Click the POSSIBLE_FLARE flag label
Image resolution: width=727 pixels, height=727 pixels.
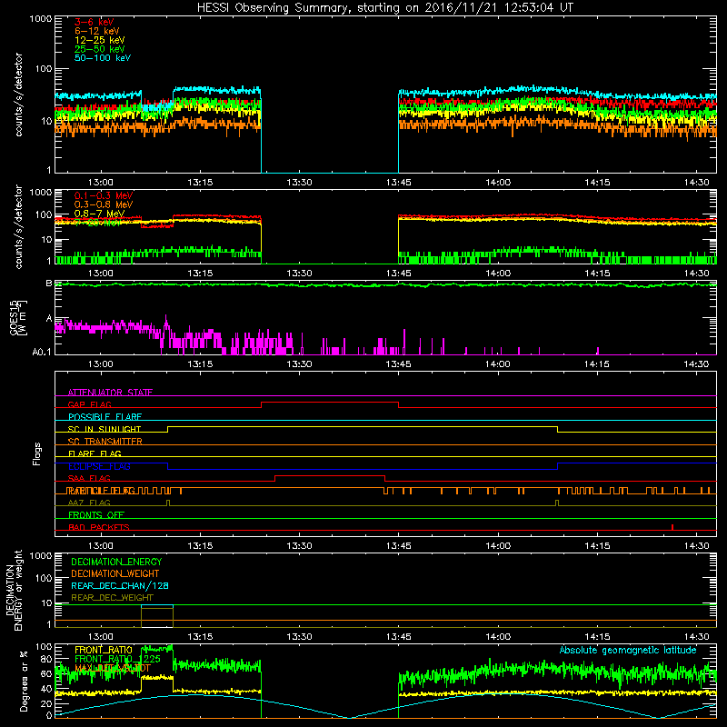pyautogui.click(x=105, y=417)
